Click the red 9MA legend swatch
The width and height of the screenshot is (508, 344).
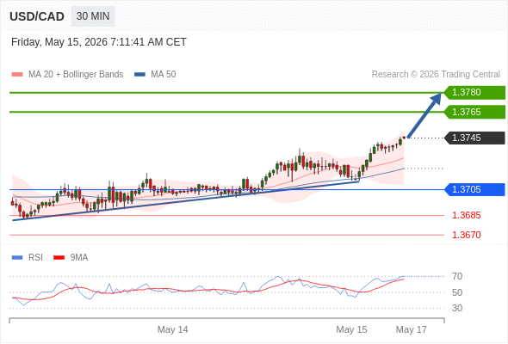(x=59, y=258)
